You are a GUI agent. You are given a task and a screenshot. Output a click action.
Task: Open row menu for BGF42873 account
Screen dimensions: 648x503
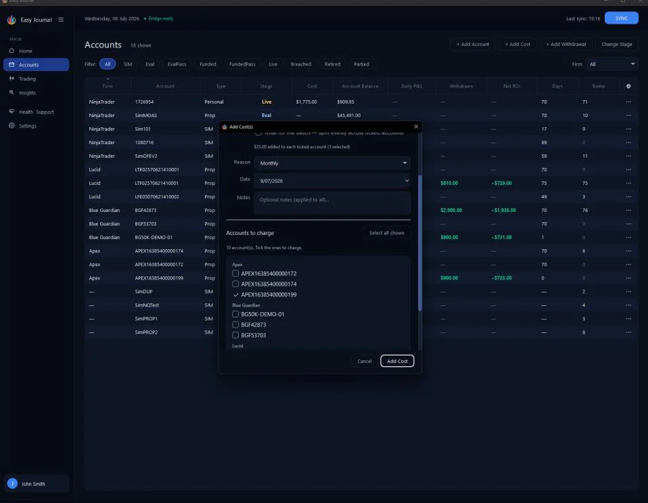(628, 210)
